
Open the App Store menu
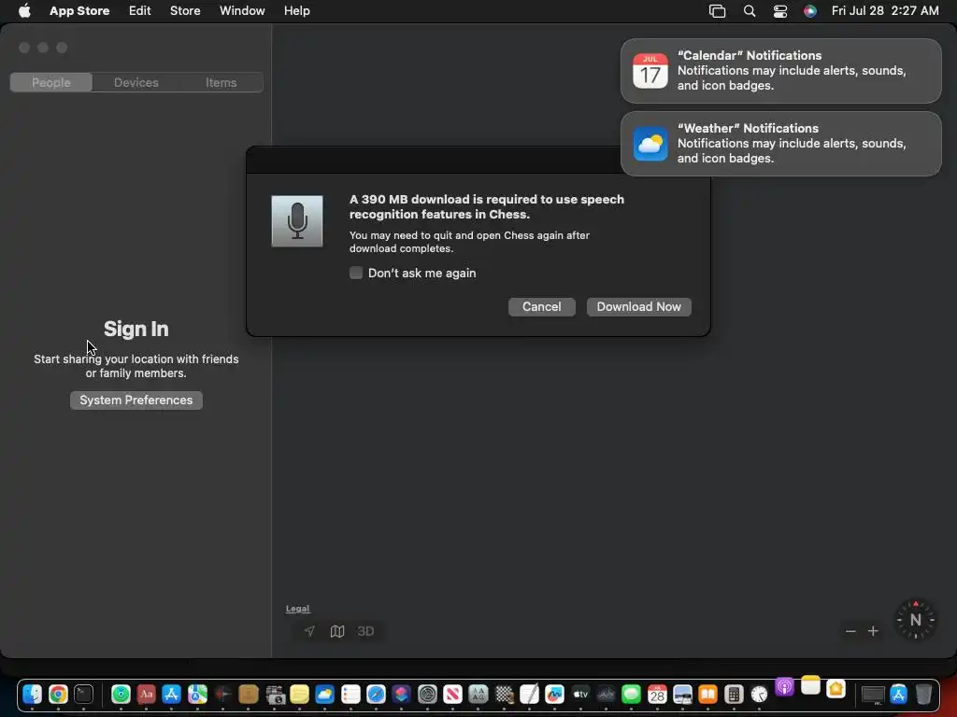pyautogui.click(x=79, y=10)
